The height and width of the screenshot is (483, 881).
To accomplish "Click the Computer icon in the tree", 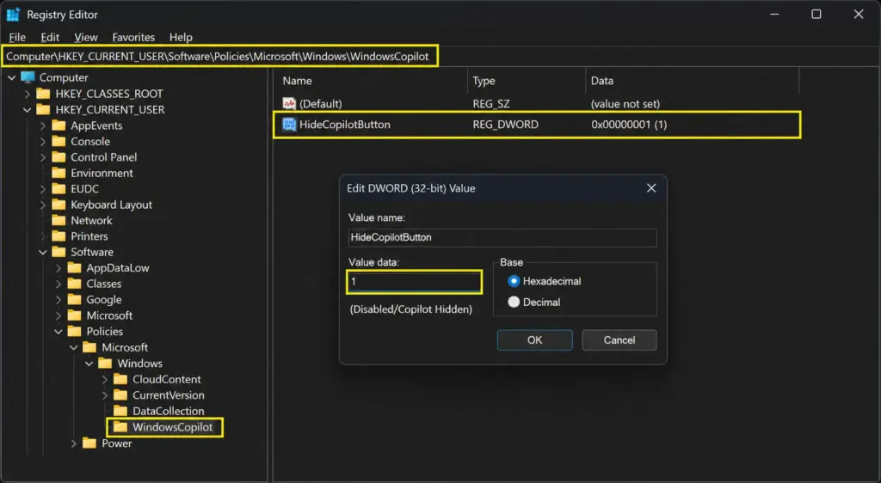I will click(x=28, y=76).
